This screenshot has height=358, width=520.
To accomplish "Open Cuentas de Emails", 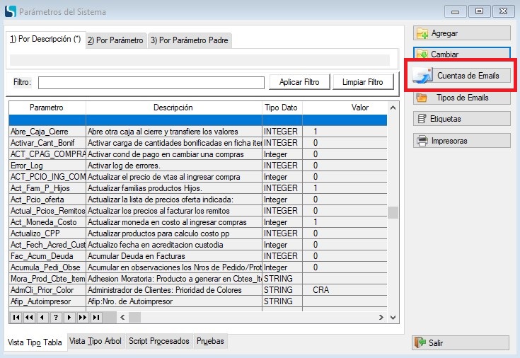I will coord(461,76).
